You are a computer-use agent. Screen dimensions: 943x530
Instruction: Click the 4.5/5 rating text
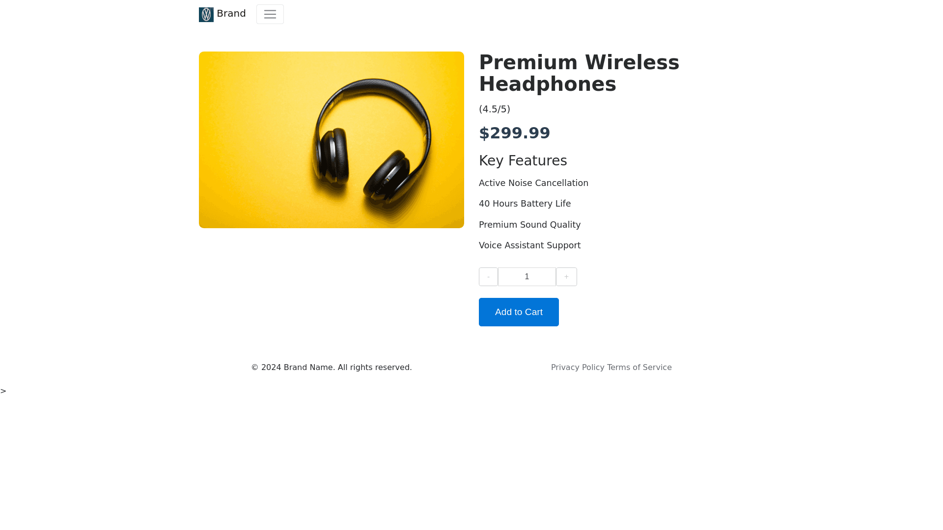[495, 109]
